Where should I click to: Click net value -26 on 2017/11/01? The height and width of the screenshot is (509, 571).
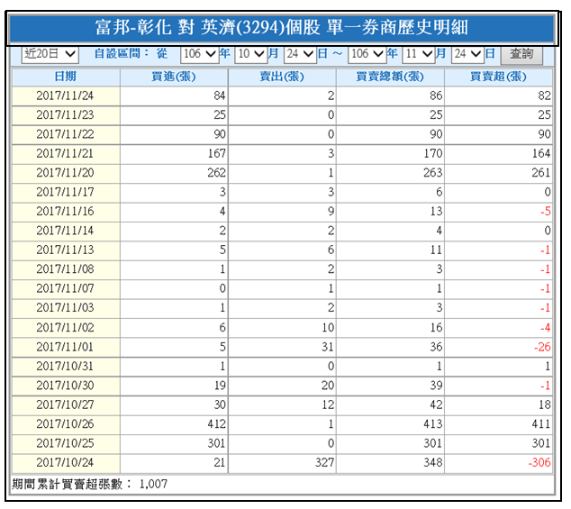tap(542, 347)
